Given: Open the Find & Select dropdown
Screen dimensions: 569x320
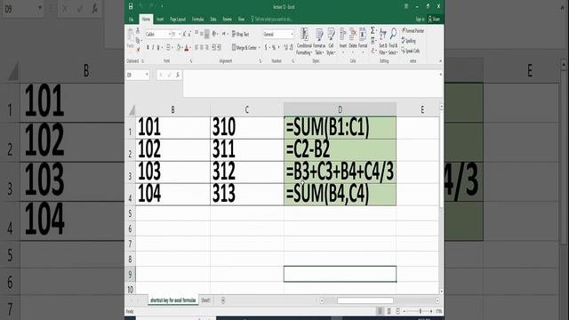Looking at the screenshot, I should tap(393, 42).
